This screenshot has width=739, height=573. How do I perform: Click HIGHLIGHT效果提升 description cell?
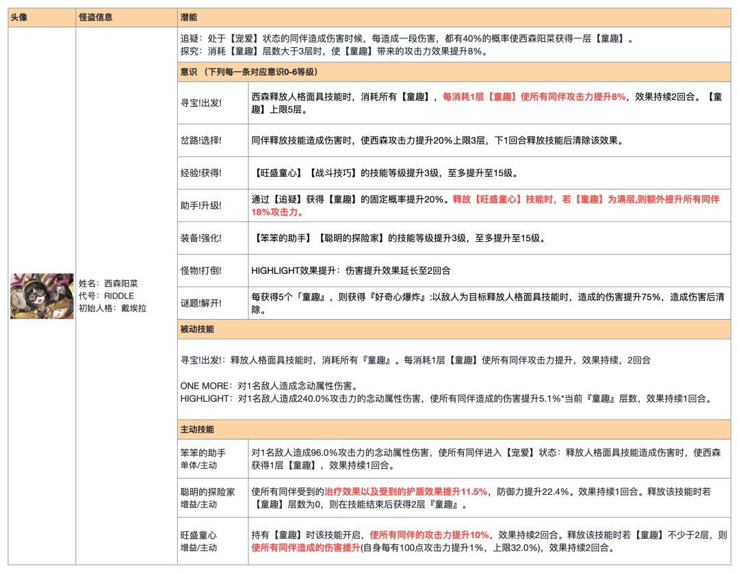[x=490, y=270]
